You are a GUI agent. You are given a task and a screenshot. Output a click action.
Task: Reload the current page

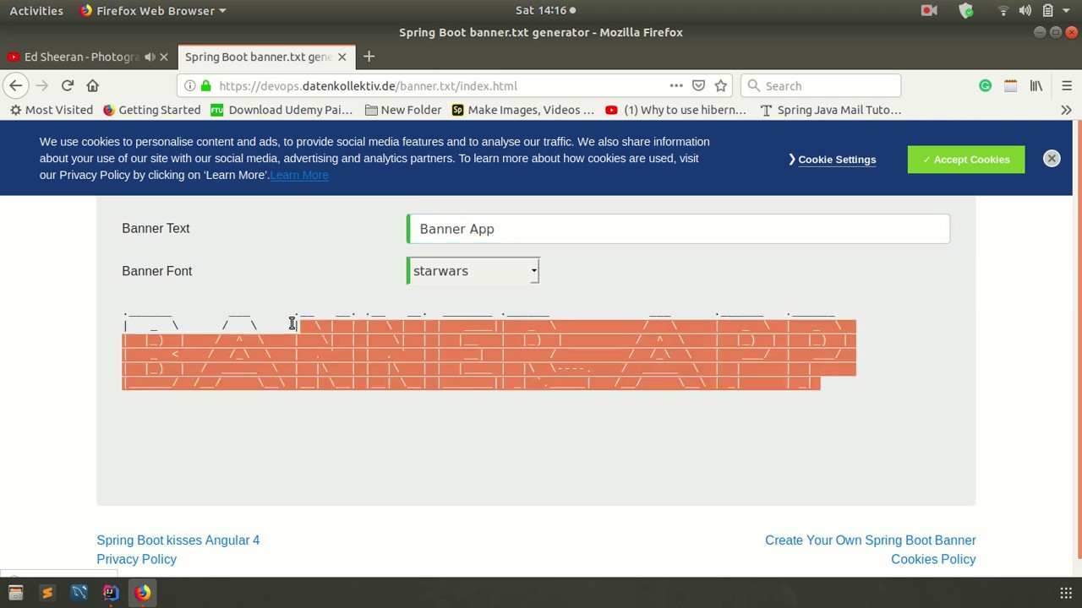click(68, 85)
